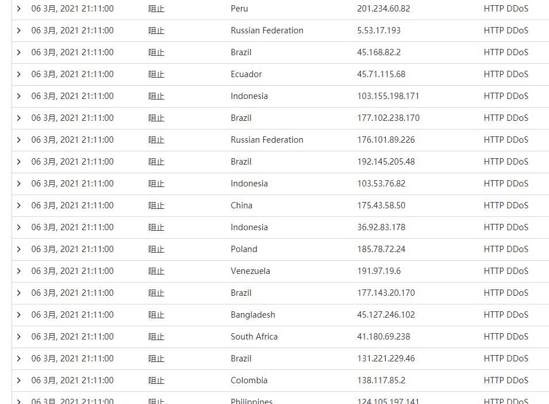Expand the Poland event row
The height and width of the screenshot is (404, 549).
point(18,249)
